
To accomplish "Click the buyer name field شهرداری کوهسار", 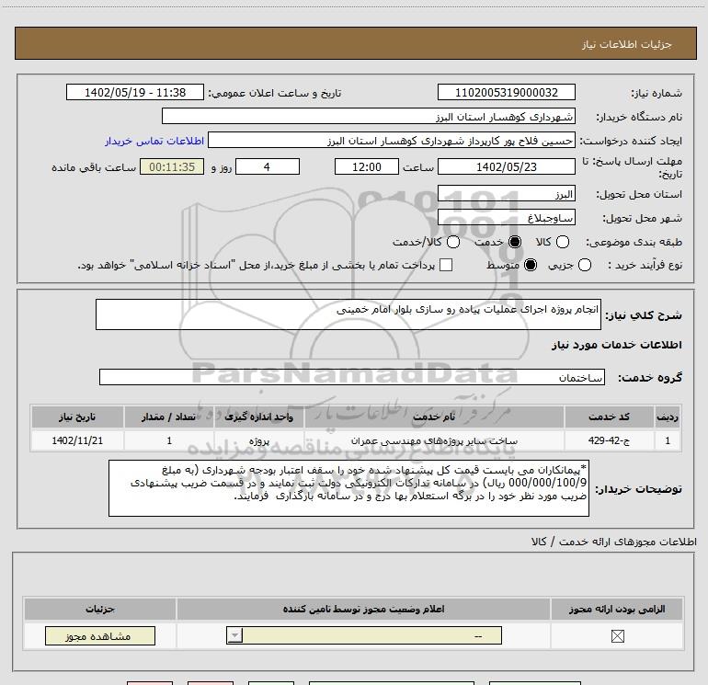I will pos(369,116).
